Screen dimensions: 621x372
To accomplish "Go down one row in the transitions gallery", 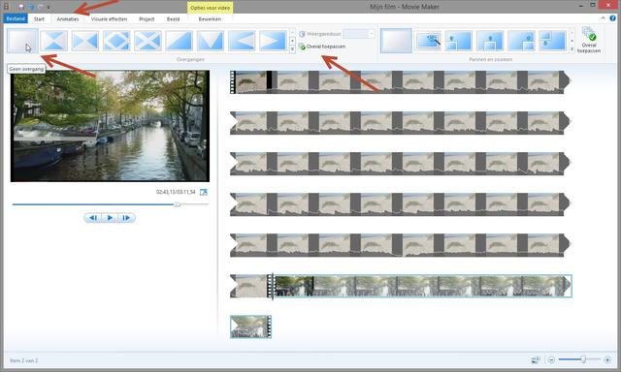I will (x=292, y=41).
